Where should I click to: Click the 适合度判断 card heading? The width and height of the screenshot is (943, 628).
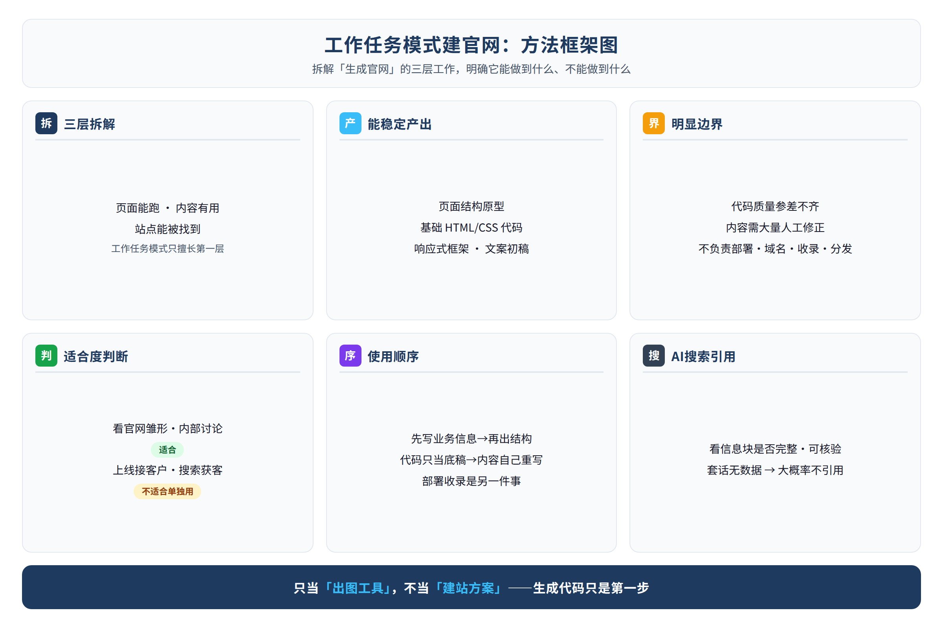[x=96, y=356]
